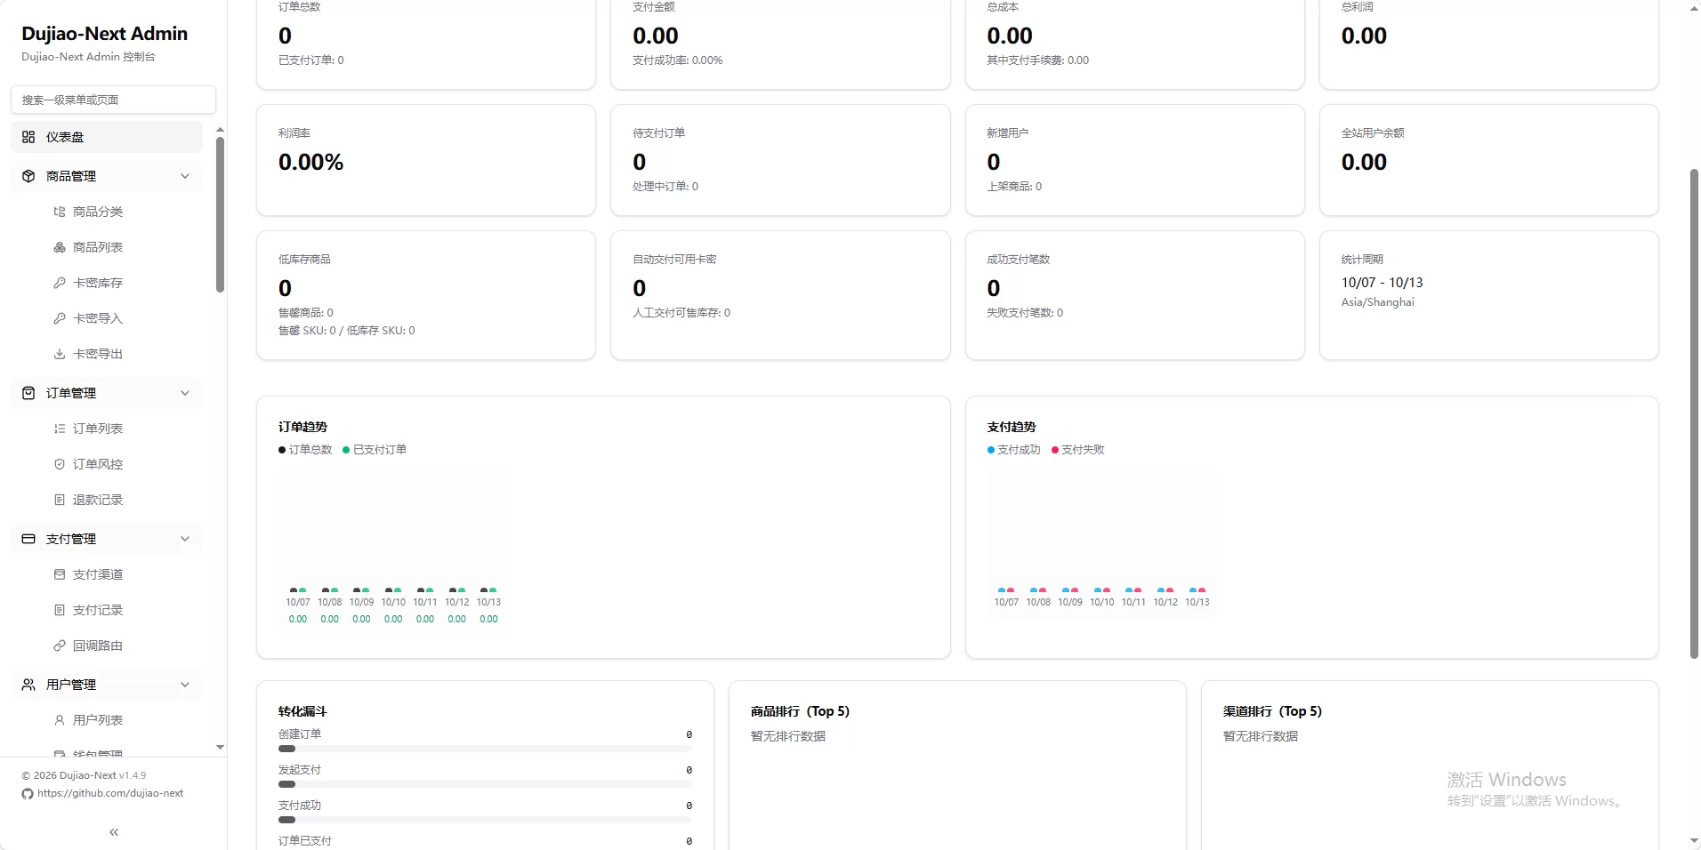The image size is (1701, 850).
Task: Click the sidebar menu scrollbar
Action: 220,214
